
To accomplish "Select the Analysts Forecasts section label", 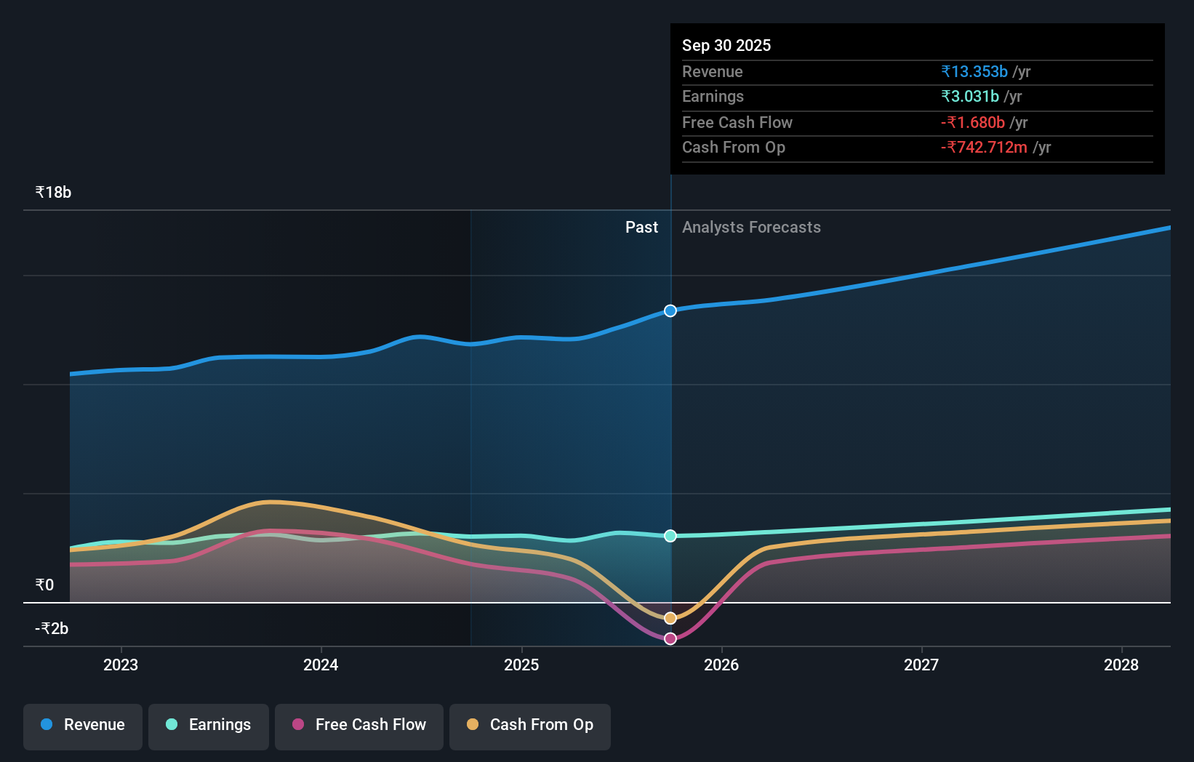I will (x=751, y=227).
